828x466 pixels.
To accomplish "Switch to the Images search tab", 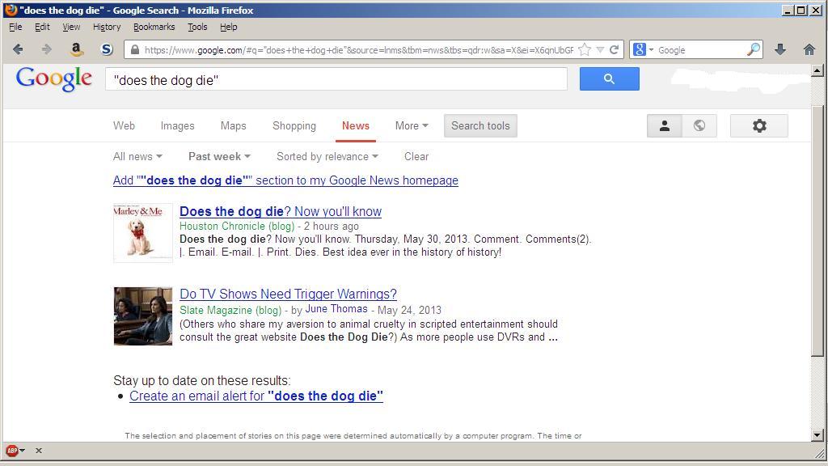I will (x=177, y=125).
